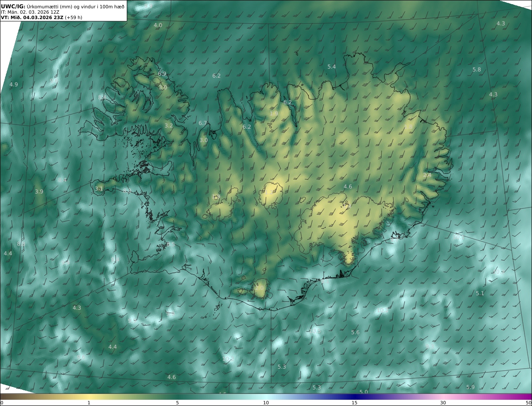Click the title 'UWC/IG: Úrkomumætti (mm) og vindur' line

pos(62,6)
